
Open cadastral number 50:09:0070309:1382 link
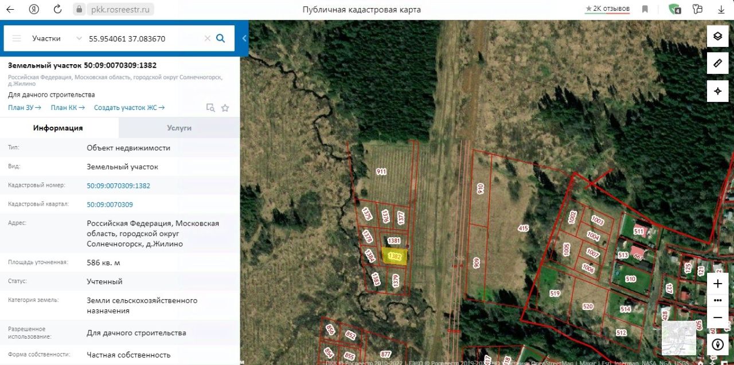click(x=118, y=186)
